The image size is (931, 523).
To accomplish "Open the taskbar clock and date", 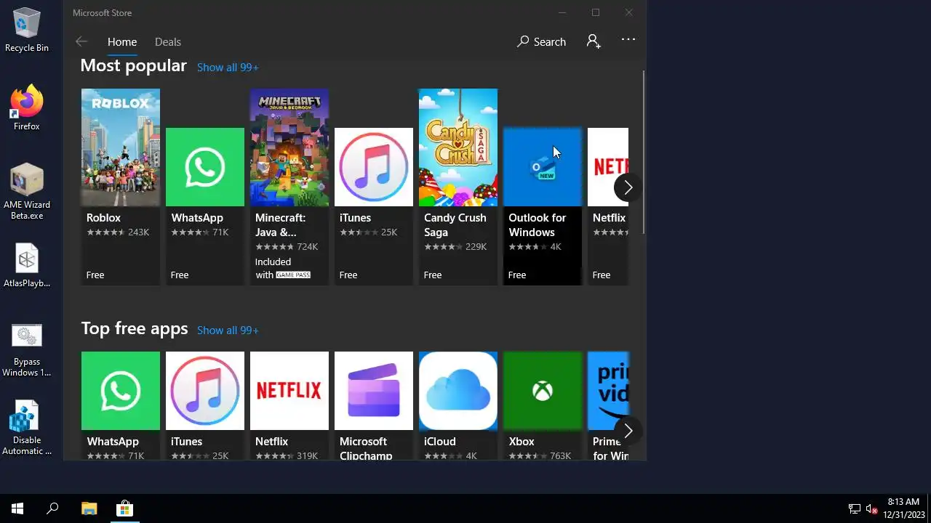I will 903,508.
